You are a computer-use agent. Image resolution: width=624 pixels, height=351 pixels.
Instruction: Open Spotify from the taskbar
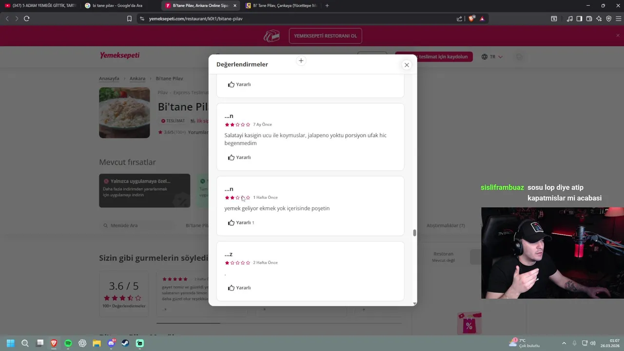pos(68,343)
